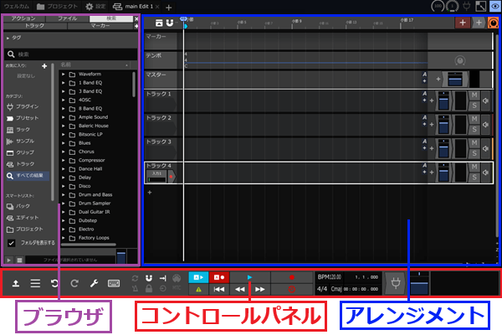Expand the タグ section in browser

point(8,39)
